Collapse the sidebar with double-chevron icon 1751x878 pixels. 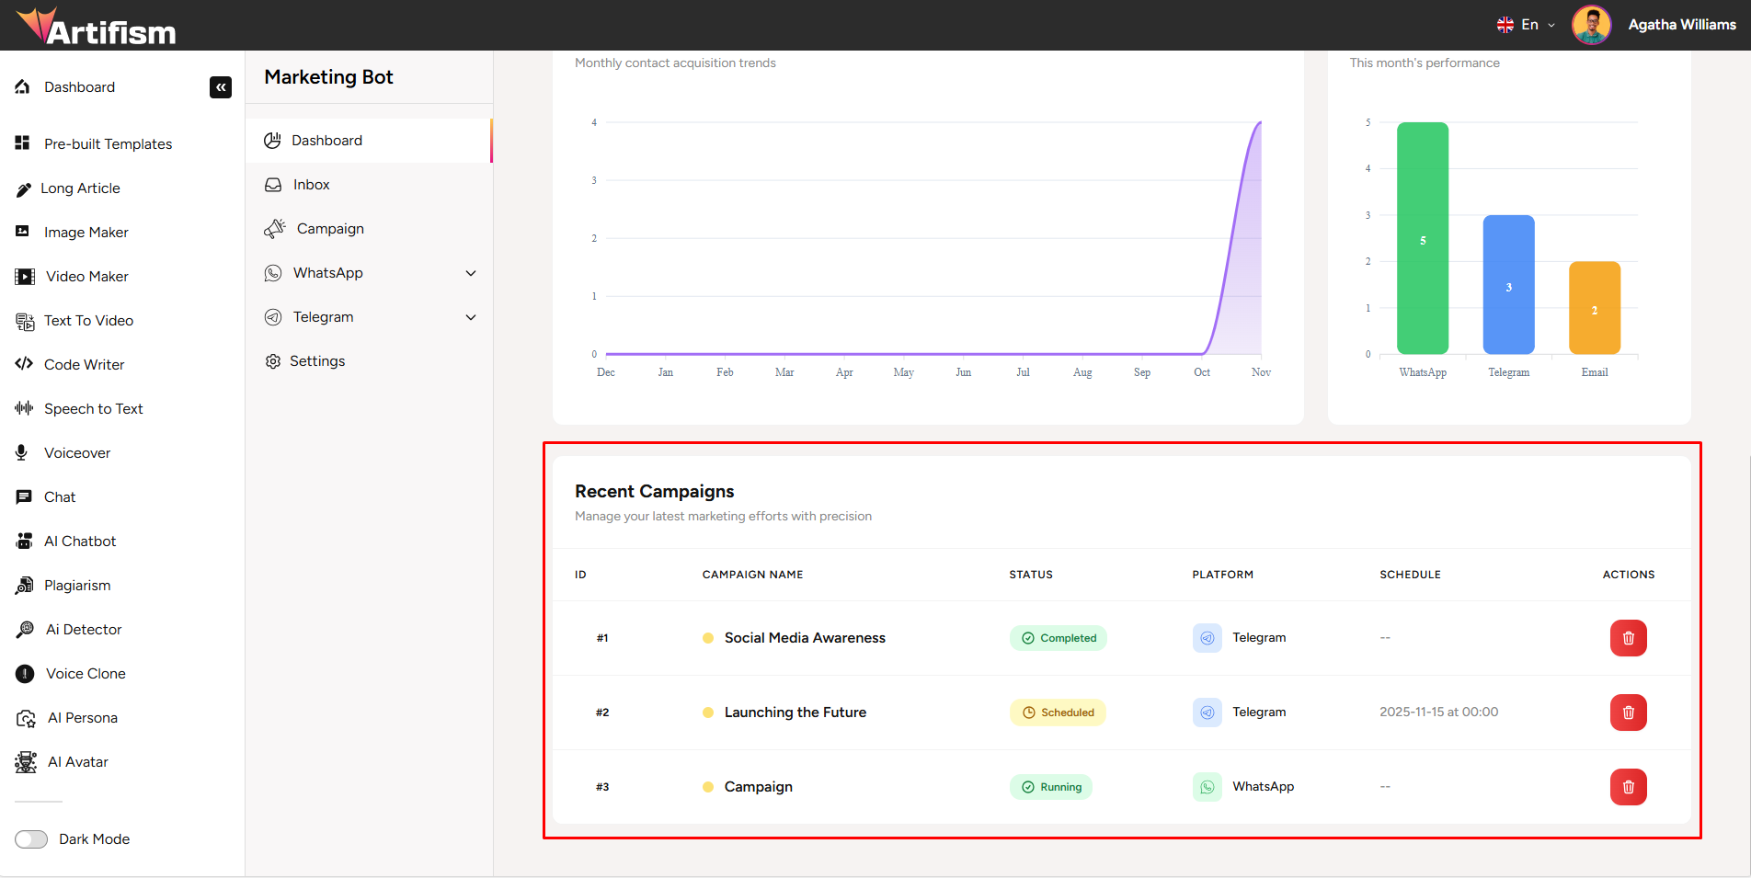221,87
